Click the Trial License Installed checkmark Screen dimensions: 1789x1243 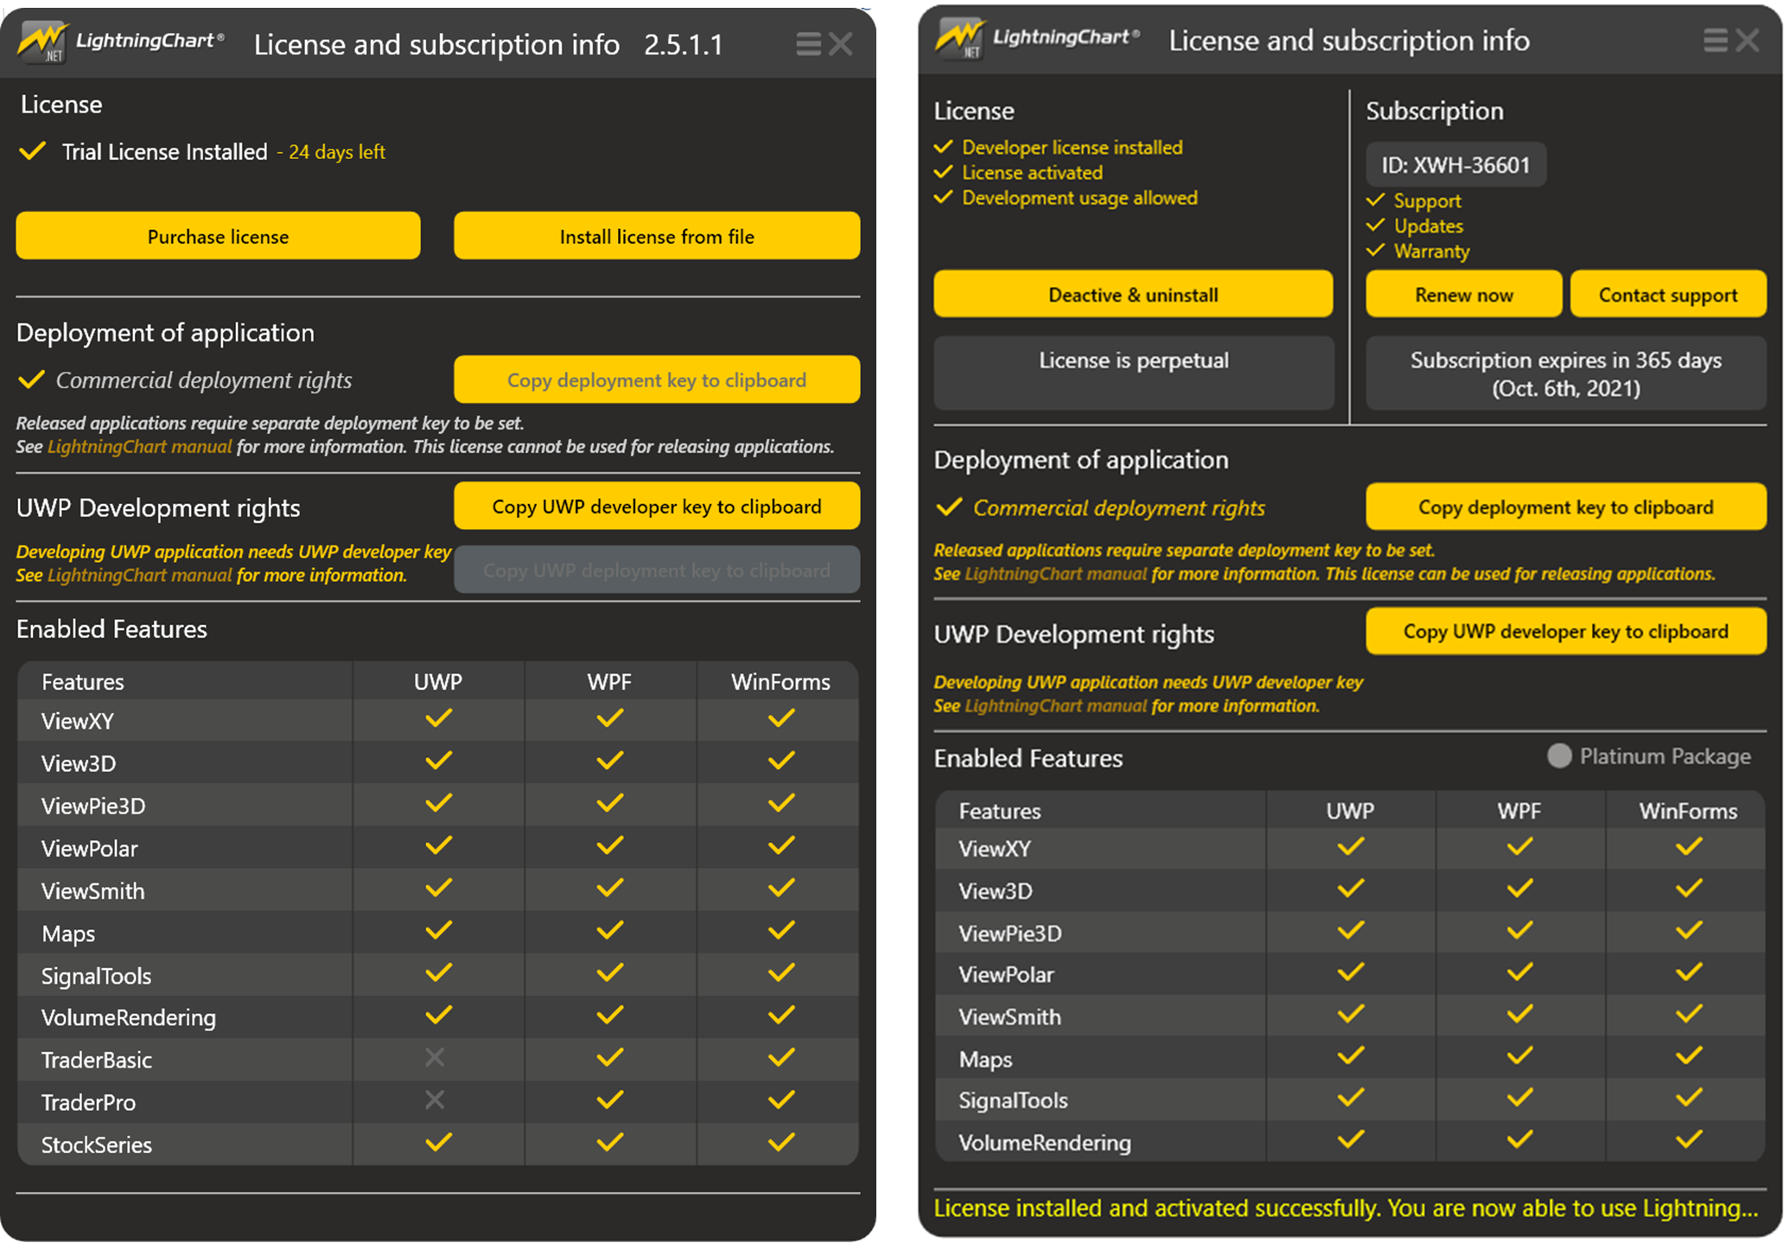(x=32, y=151)
